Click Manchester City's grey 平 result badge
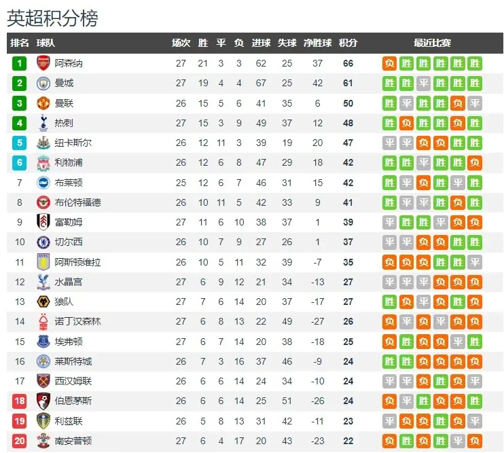This screenshot has width=504, height=453. point(423,84)
